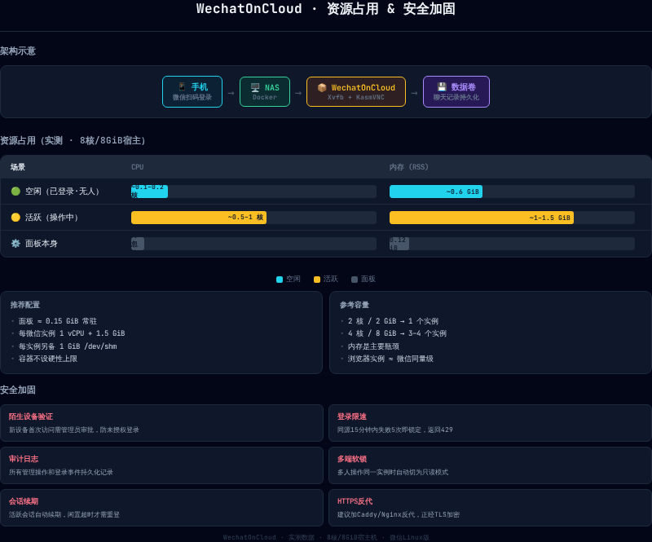This screenshot has width=652, height=542.
Task: Click the 容器不设硬性上限 line
Action: tap(48, 359)
